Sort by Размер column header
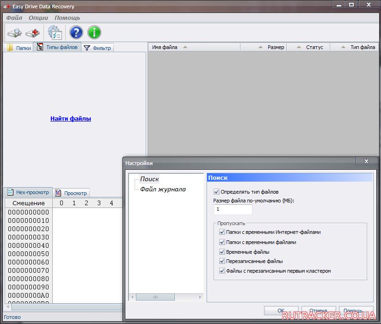The height and width of the screenshot is (324, 381). 264,47
